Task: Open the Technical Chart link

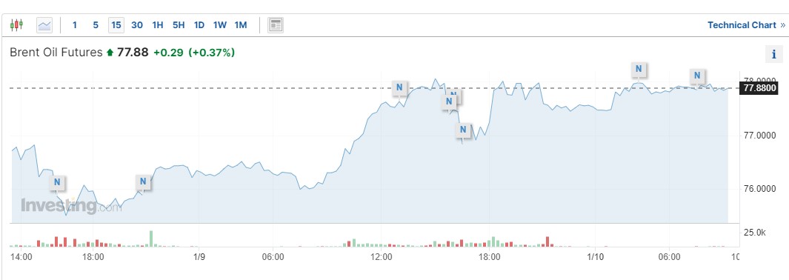Action: [x=746, y=24]
